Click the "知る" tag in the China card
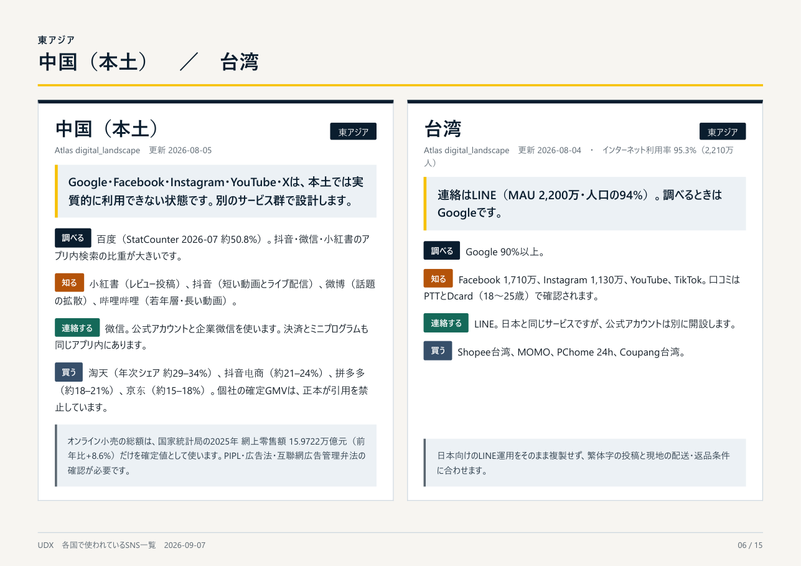Image resolution: width=801 pixels, height=566 pixels. click(x=69, y=283)
